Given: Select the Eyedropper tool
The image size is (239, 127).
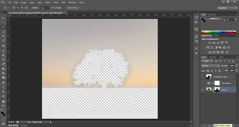Looking at the screenshot, I should (4, 41).
